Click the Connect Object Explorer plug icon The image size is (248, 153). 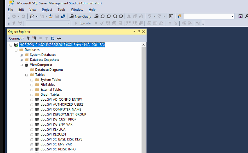pyautogui.click(x=28, y=38)
